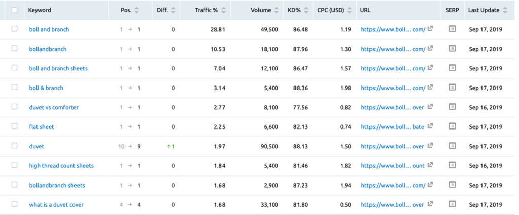
Task: Check the box for boll & branch
Action: [14, 87]
